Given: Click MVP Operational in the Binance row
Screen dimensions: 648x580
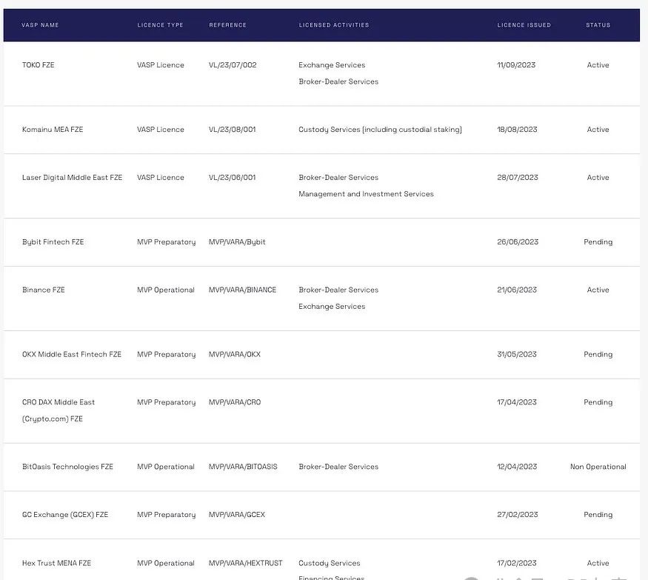Looking at the screenshot, I should (166, 290).
